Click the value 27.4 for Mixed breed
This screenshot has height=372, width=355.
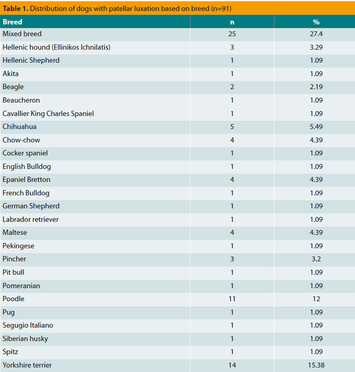pyautogui.click(x=316, y=34)
